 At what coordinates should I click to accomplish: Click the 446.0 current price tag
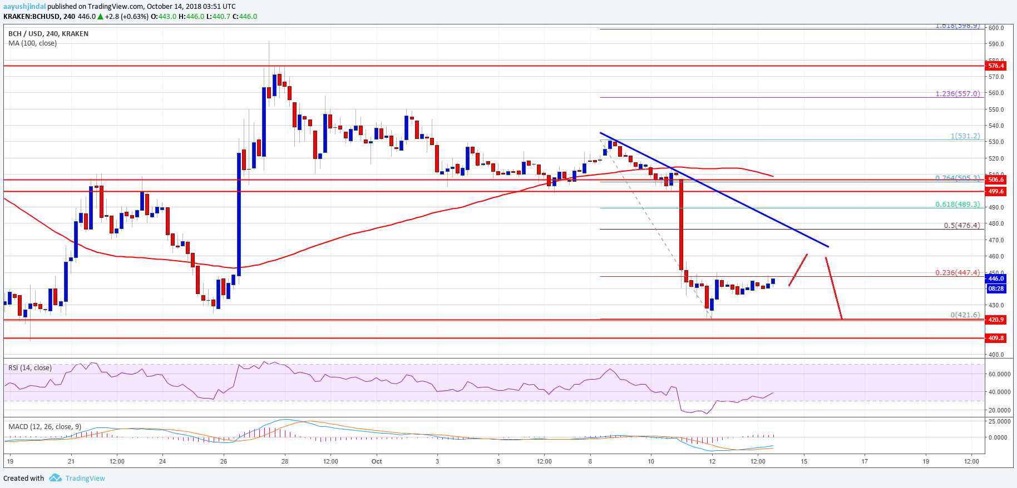click(x=995, y=278)
